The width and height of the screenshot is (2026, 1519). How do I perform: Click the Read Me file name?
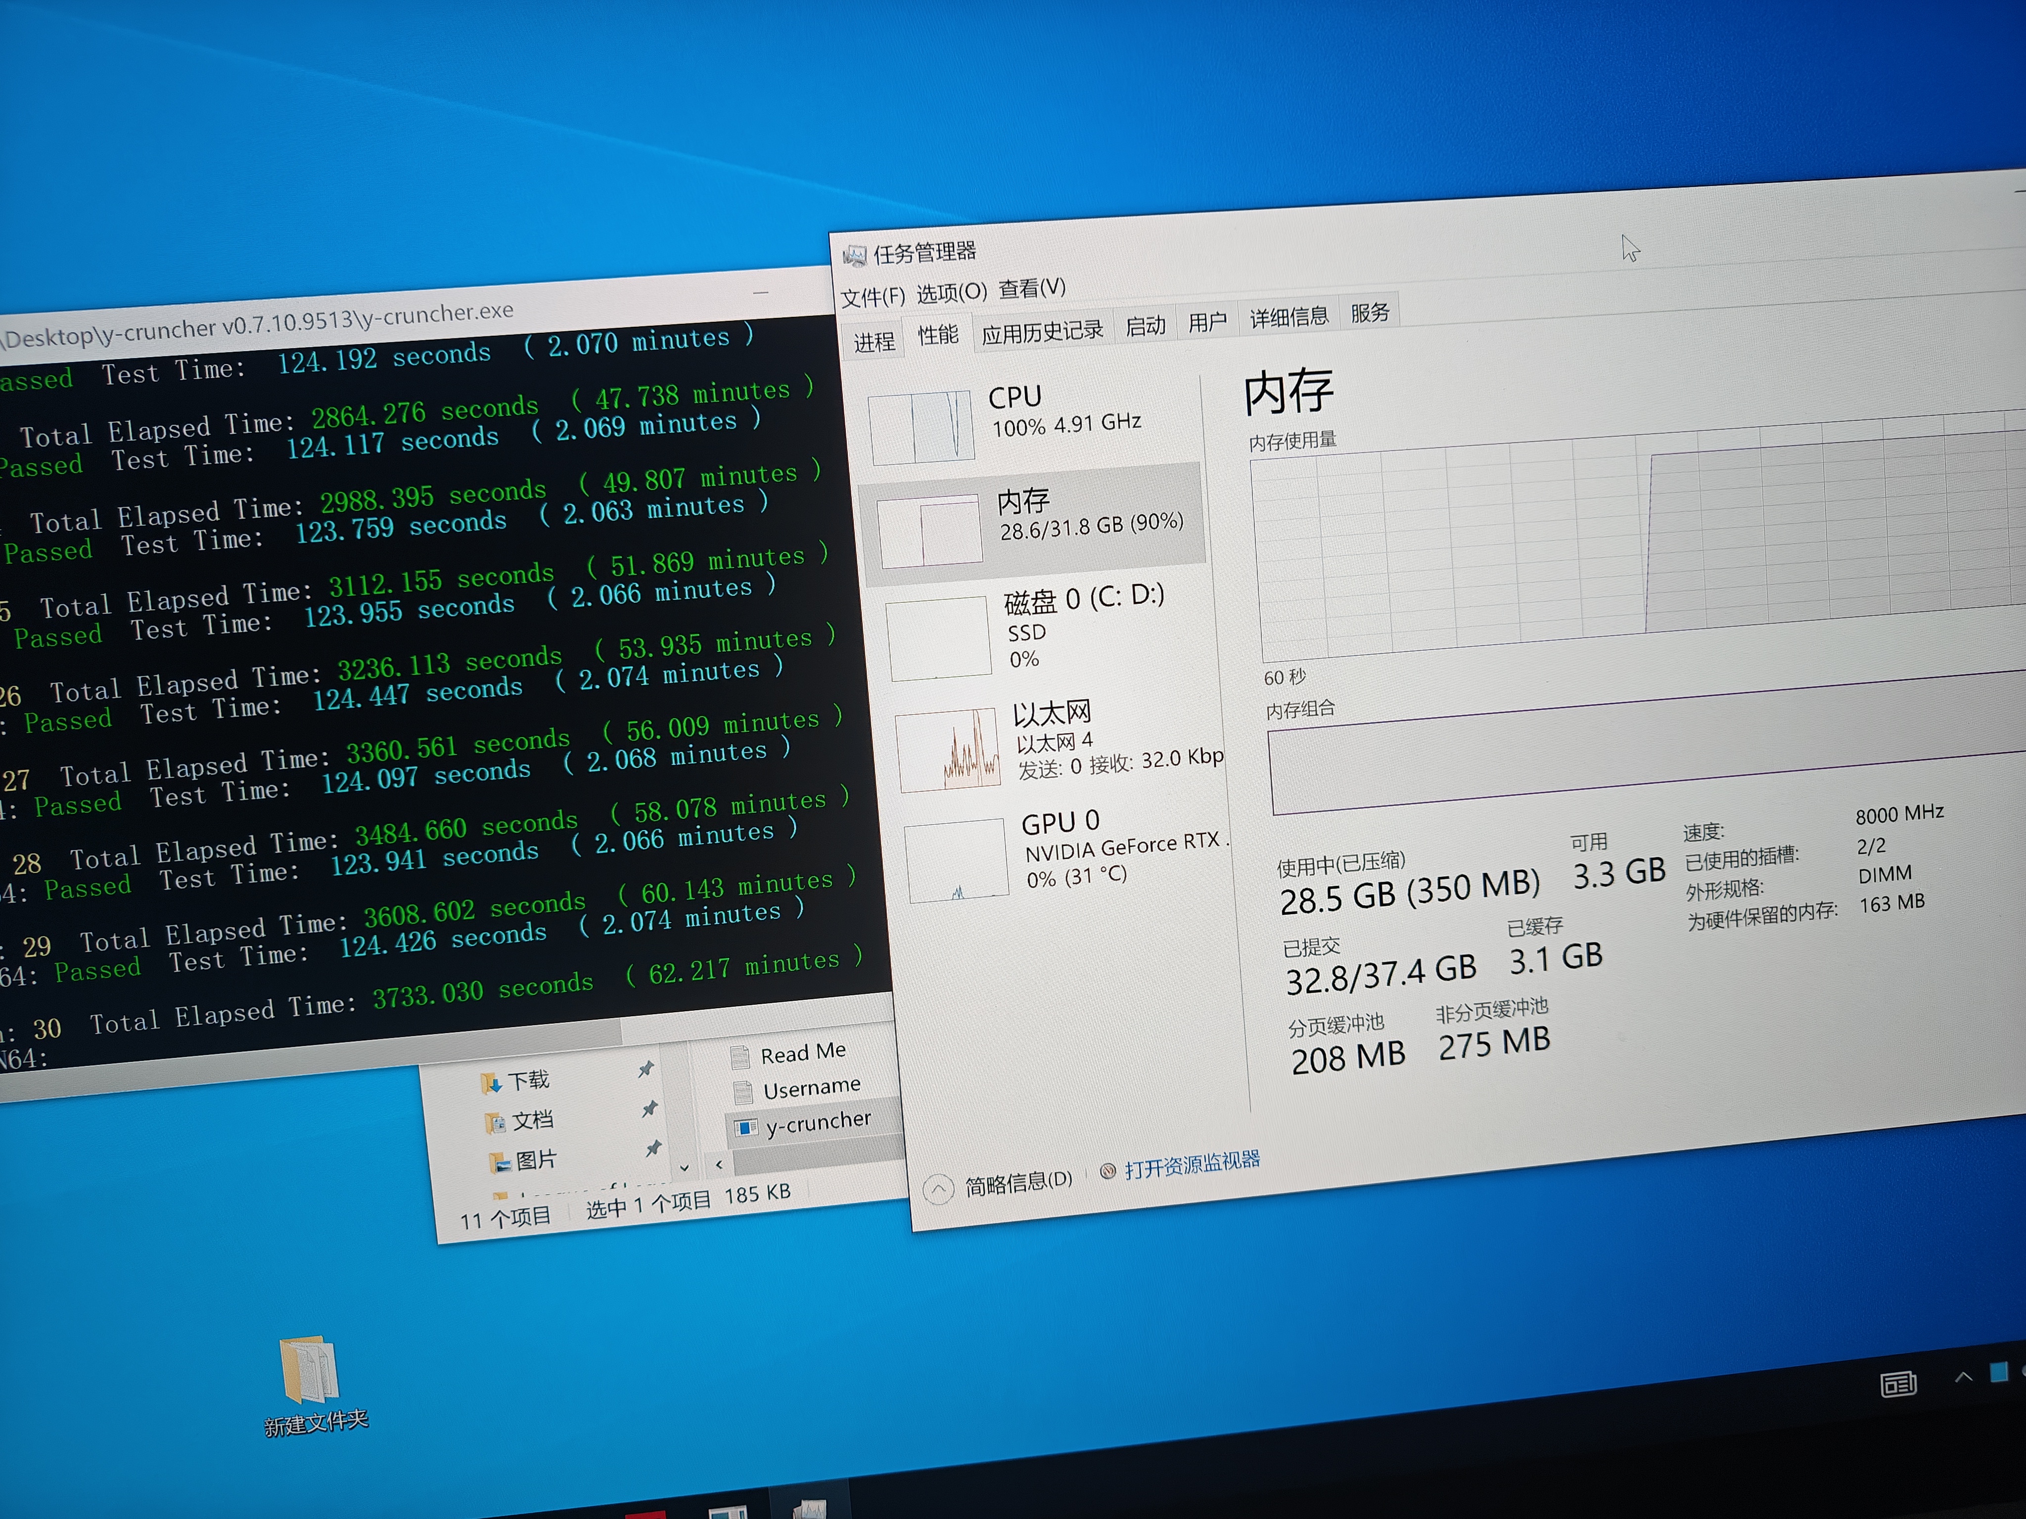tap(803, 1053)
